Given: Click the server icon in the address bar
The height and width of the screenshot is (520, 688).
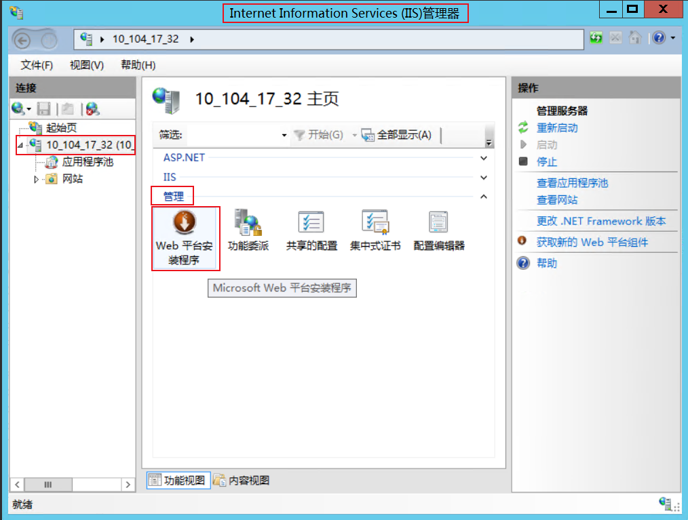Looking at the screenshot, I should point(86,39).
